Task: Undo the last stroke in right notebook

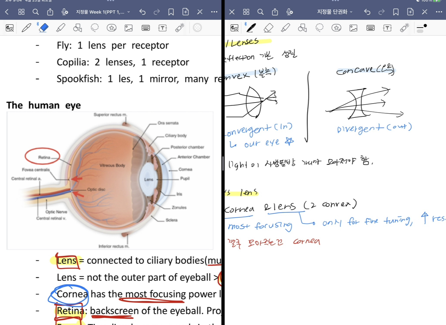Action: 367,12
